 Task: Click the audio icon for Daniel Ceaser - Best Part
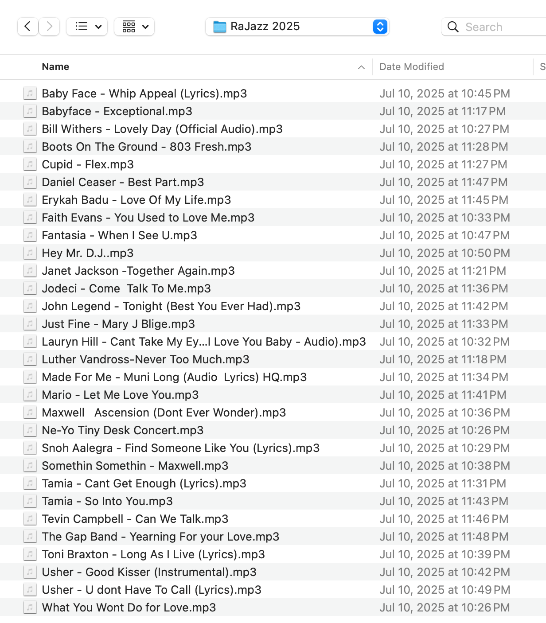point(30,182)
